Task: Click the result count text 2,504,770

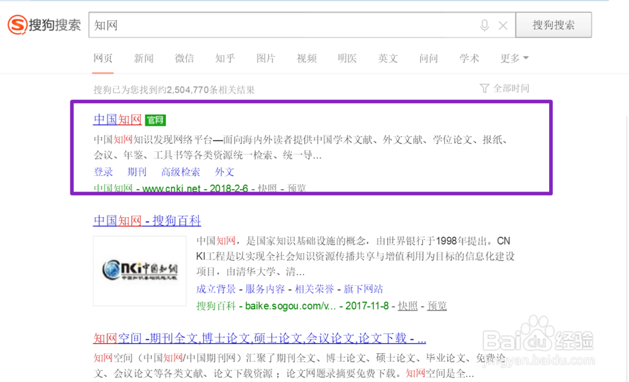Action: pyautogui.click(x=187, y=90)
